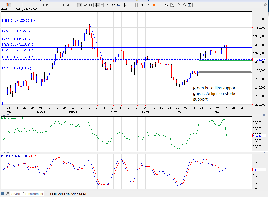Select the 8H timeframe
Image resolution: width=269 pixels, height=198 pixels.
pos(74,5)
